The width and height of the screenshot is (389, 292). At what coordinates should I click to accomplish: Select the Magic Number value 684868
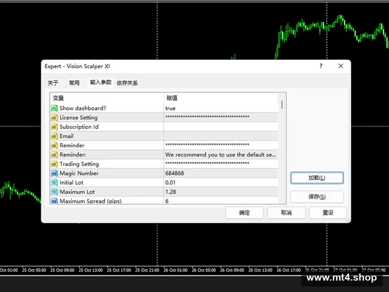coord(174,173)
